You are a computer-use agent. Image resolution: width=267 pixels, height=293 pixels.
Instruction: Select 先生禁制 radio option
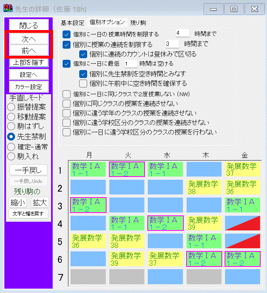pyautogui.click(x=27, y=137)
